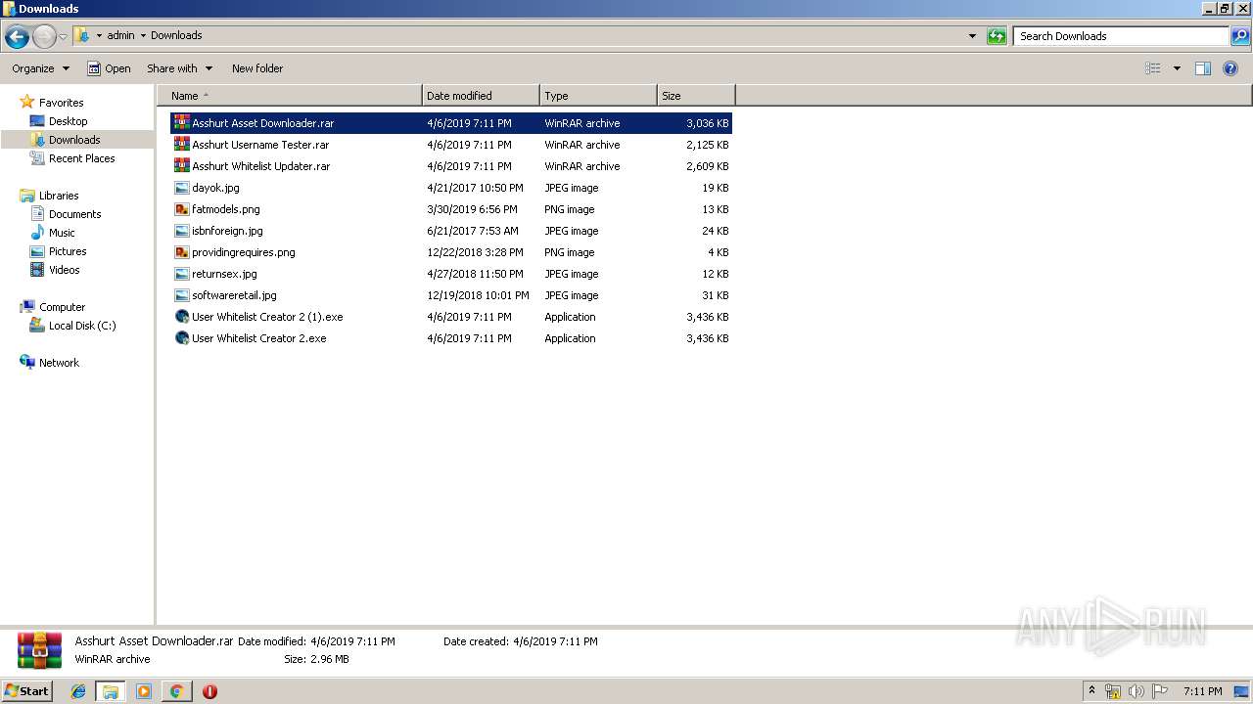
Task: Select User Whitelist Creator 2.exe icon
Action: pyautogui.click(x=181, y=338)
